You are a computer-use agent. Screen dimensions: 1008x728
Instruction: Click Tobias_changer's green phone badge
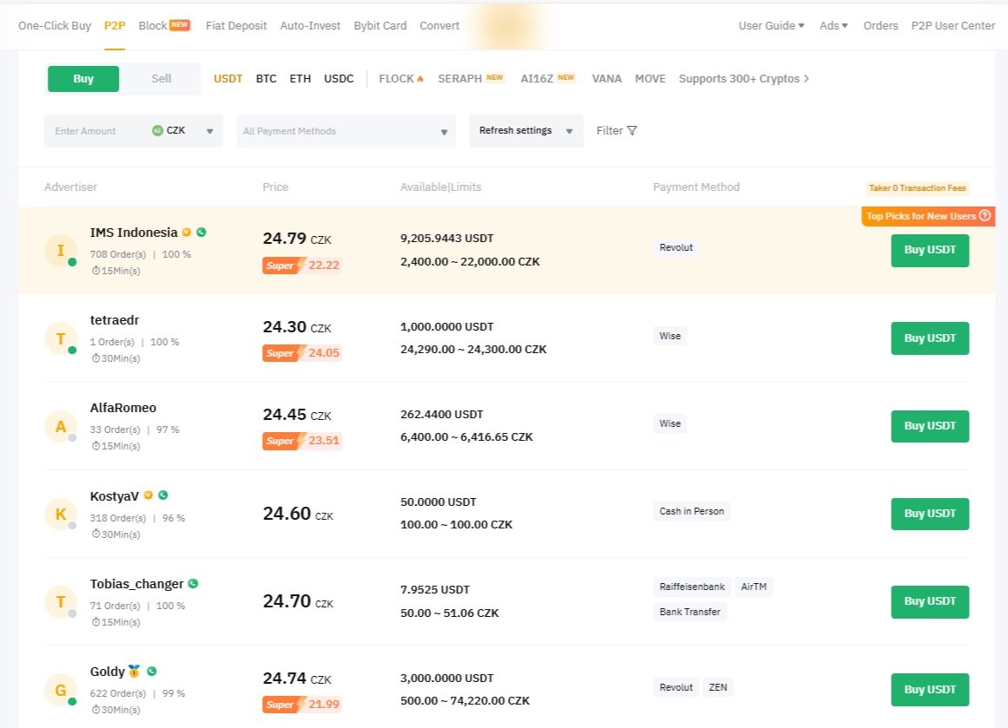193,583
